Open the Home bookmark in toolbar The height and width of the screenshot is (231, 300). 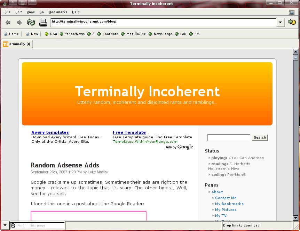click(x=11, y=34)
